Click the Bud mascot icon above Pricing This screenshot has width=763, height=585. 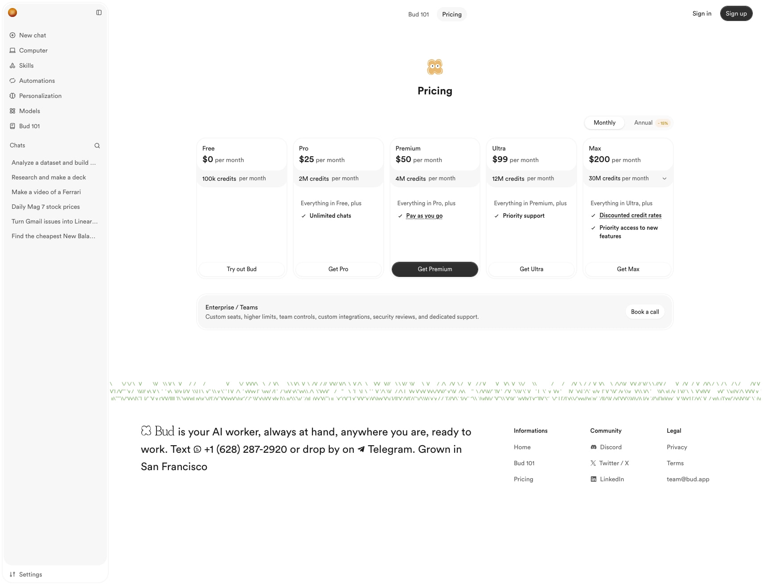(435, 67)
